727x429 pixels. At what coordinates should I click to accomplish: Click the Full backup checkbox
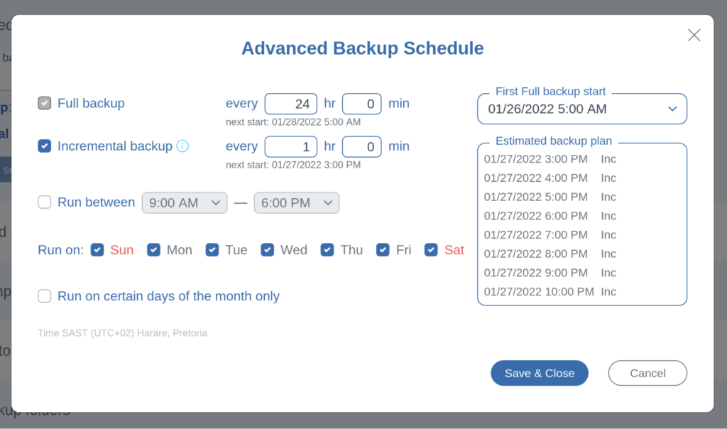click(44, 102)
